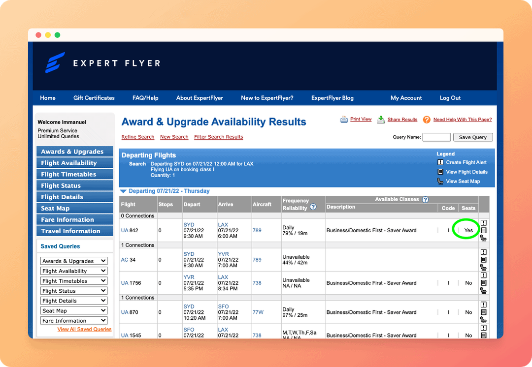Open the seat map icon for UA 842
Image resolution: width=532 pixels, height=367 pixels.
pos(484,237)
